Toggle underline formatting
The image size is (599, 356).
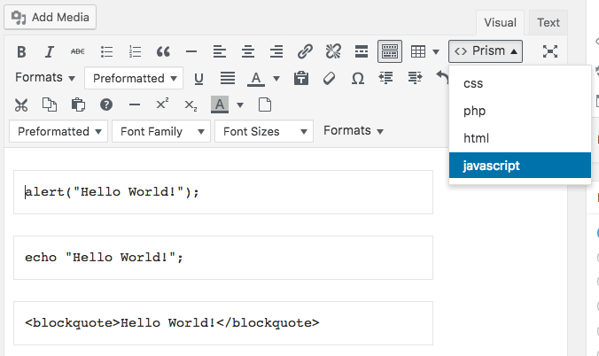pos(198,78)
